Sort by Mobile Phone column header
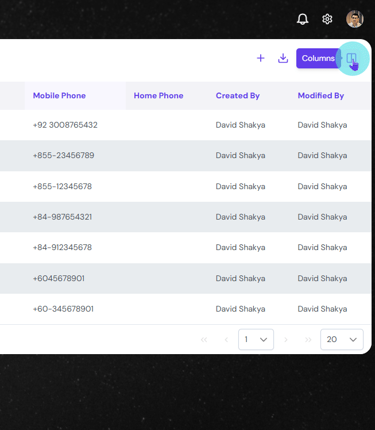 point(59,95)
